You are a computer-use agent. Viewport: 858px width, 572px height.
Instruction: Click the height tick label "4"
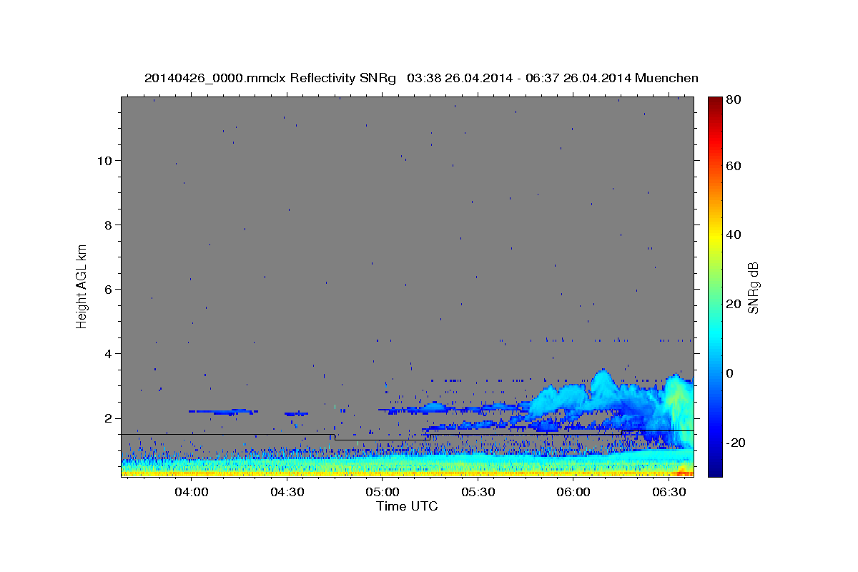[109, 353]
